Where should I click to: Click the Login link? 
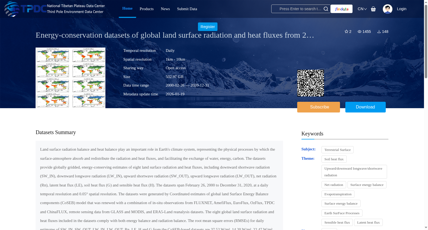tap(402, 9)
